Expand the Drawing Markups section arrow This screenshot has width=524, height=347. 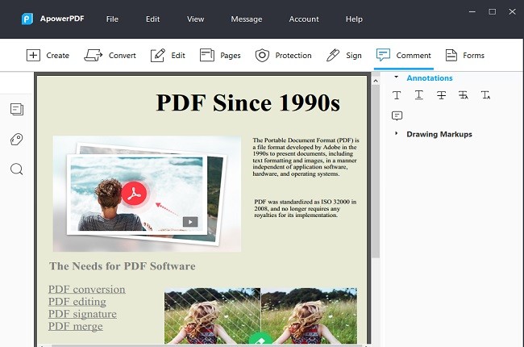[397, 133]
